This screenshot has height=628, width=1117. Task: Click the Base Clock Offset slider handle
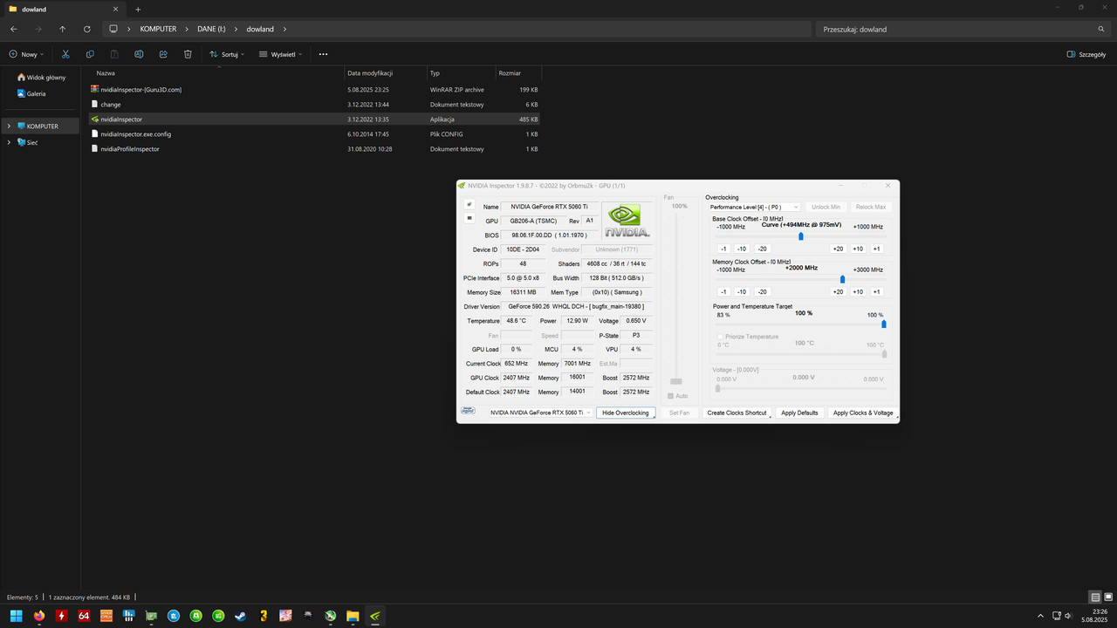[801, 236]
